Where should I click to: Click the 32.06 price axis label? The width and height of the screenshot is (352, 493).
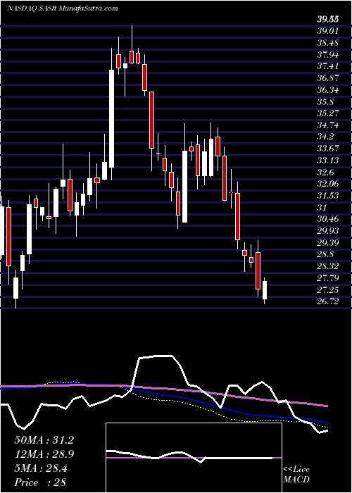328,184
